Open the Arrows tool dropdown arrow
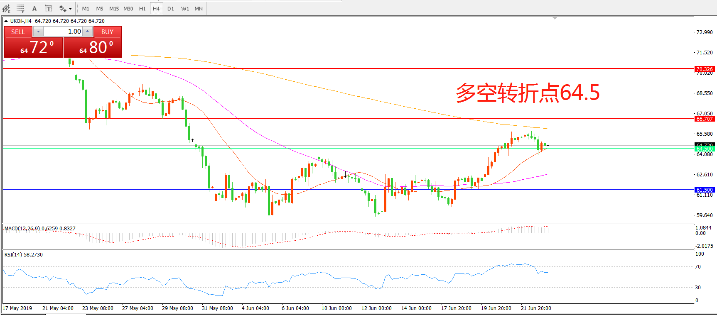Screen dimensions: 717x315 70,8
